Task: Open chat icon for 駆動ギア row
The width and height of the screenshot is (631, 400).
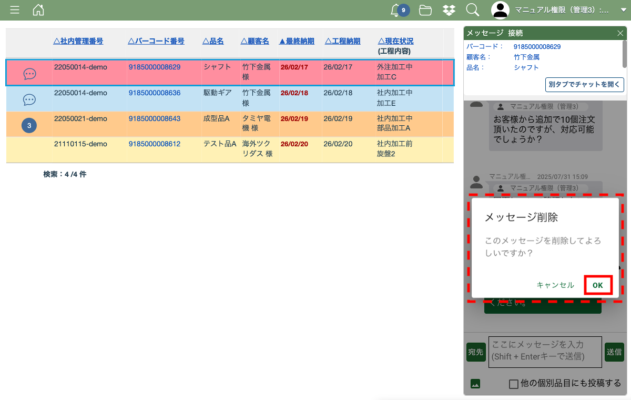Action: click(29, 99)
